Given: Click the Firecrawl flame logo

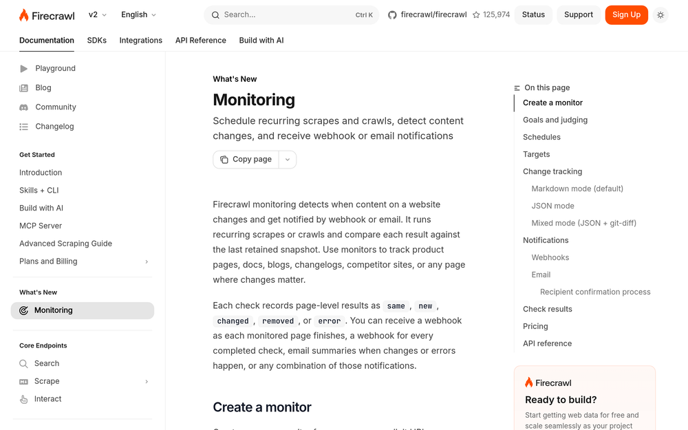Looking at the screenshot, I should pyautogui.click(x=23, y=15).
